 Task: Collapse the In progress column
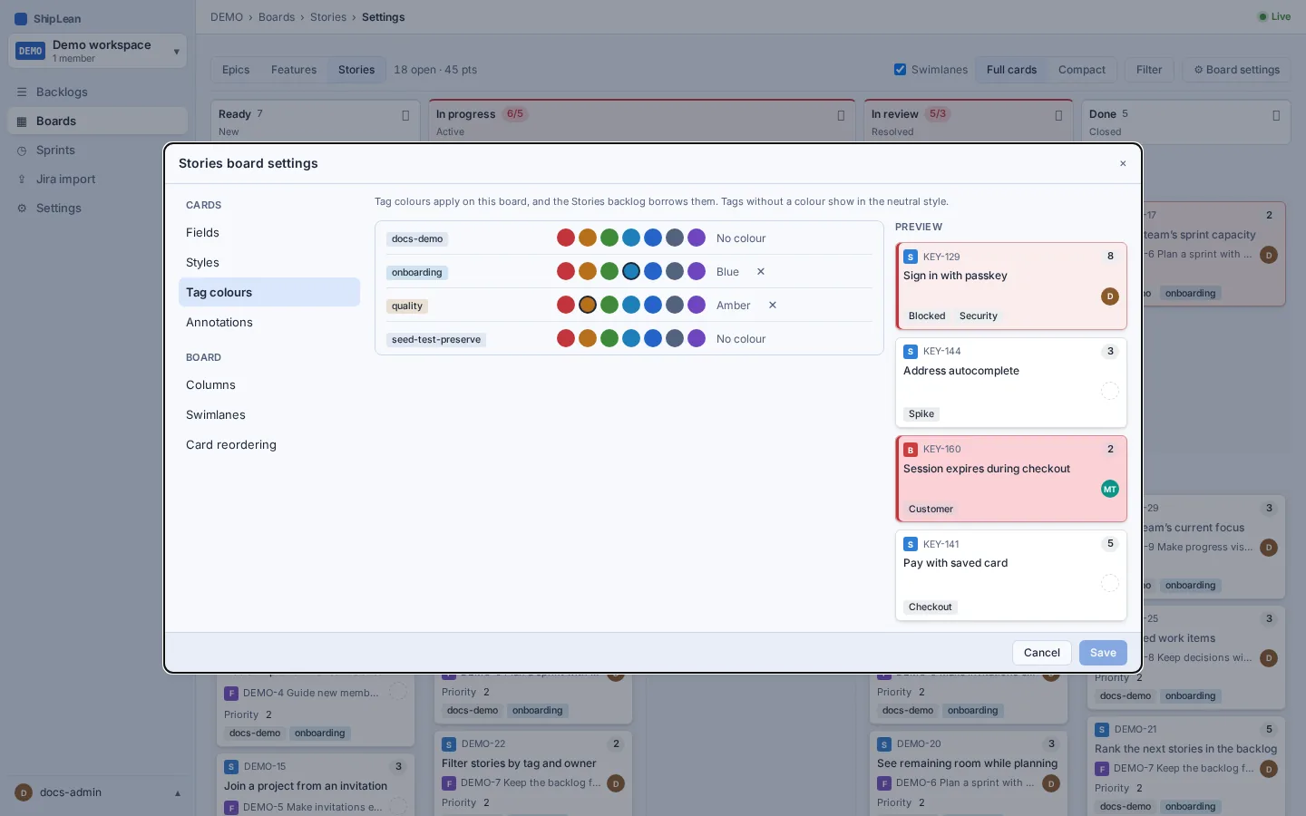click(x=841, y=115)
